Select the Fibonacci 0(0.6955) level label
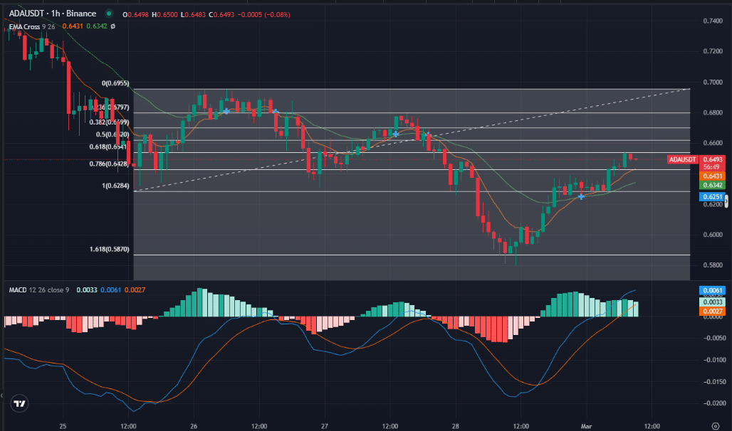This screenshot has width=732, height=431. (115, 83)
